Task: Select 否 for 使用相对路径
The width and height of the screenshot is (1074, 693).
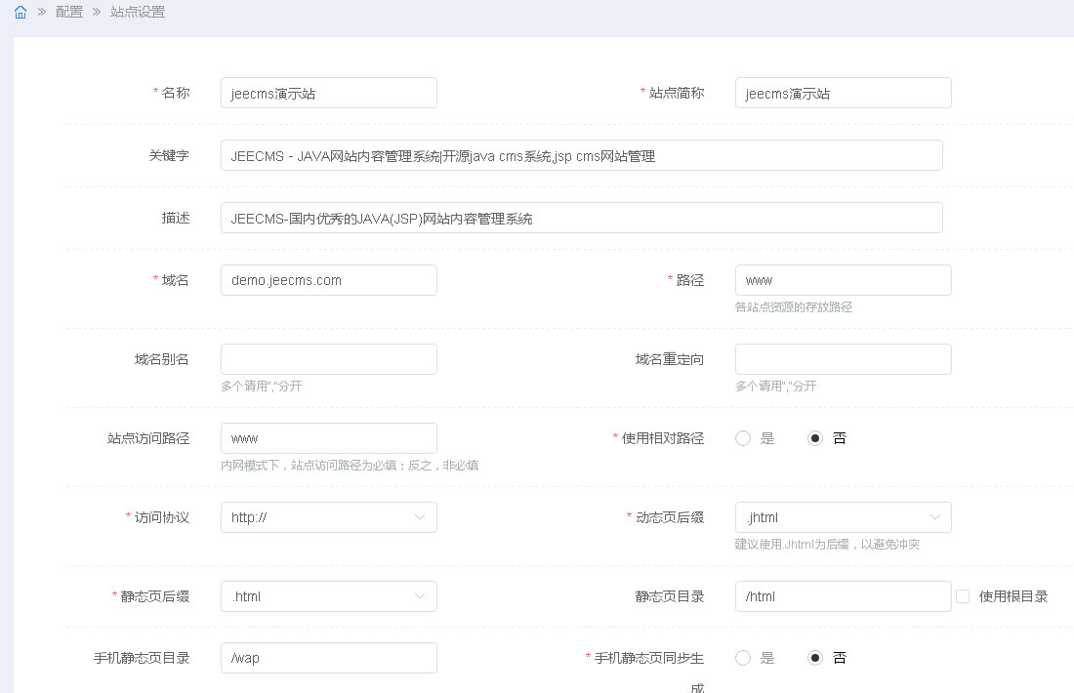Action: [815, 438]
